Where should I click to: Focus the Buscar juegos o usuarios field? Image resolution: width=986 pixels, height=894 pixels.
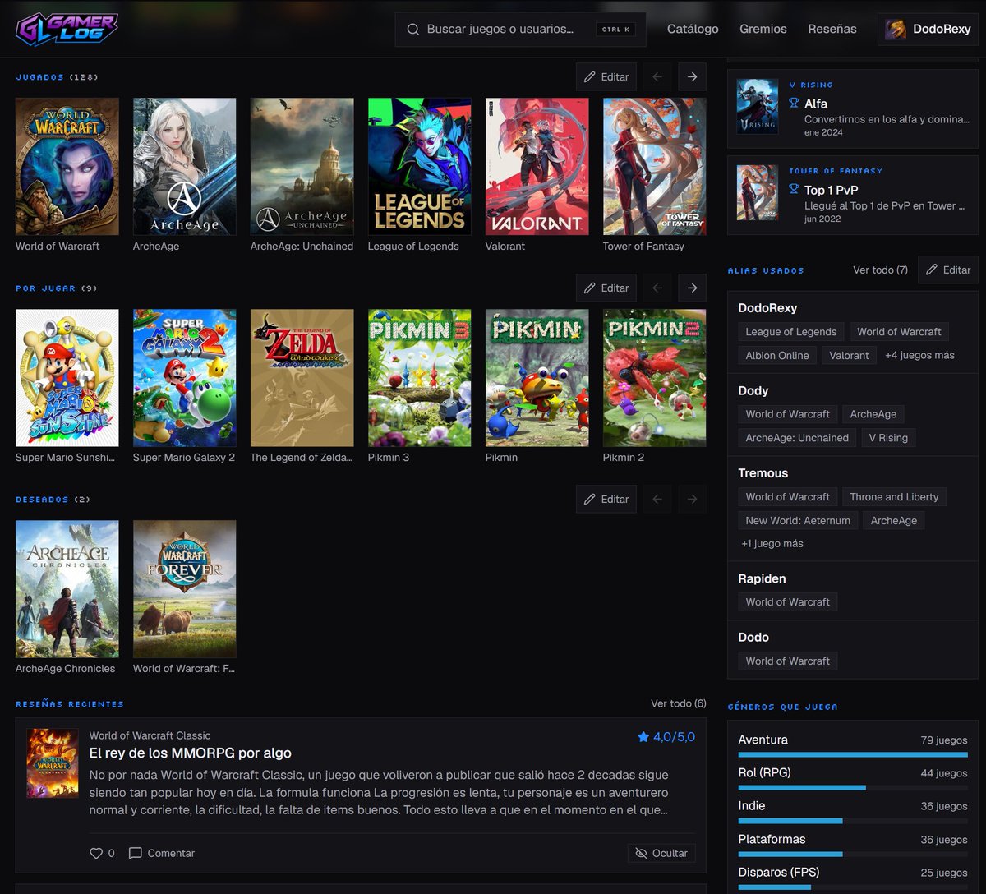(520, 29)
